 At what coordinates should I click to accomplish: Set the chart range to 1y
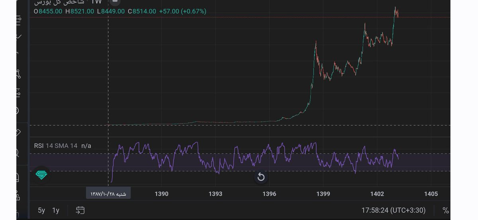pos(56,210)
